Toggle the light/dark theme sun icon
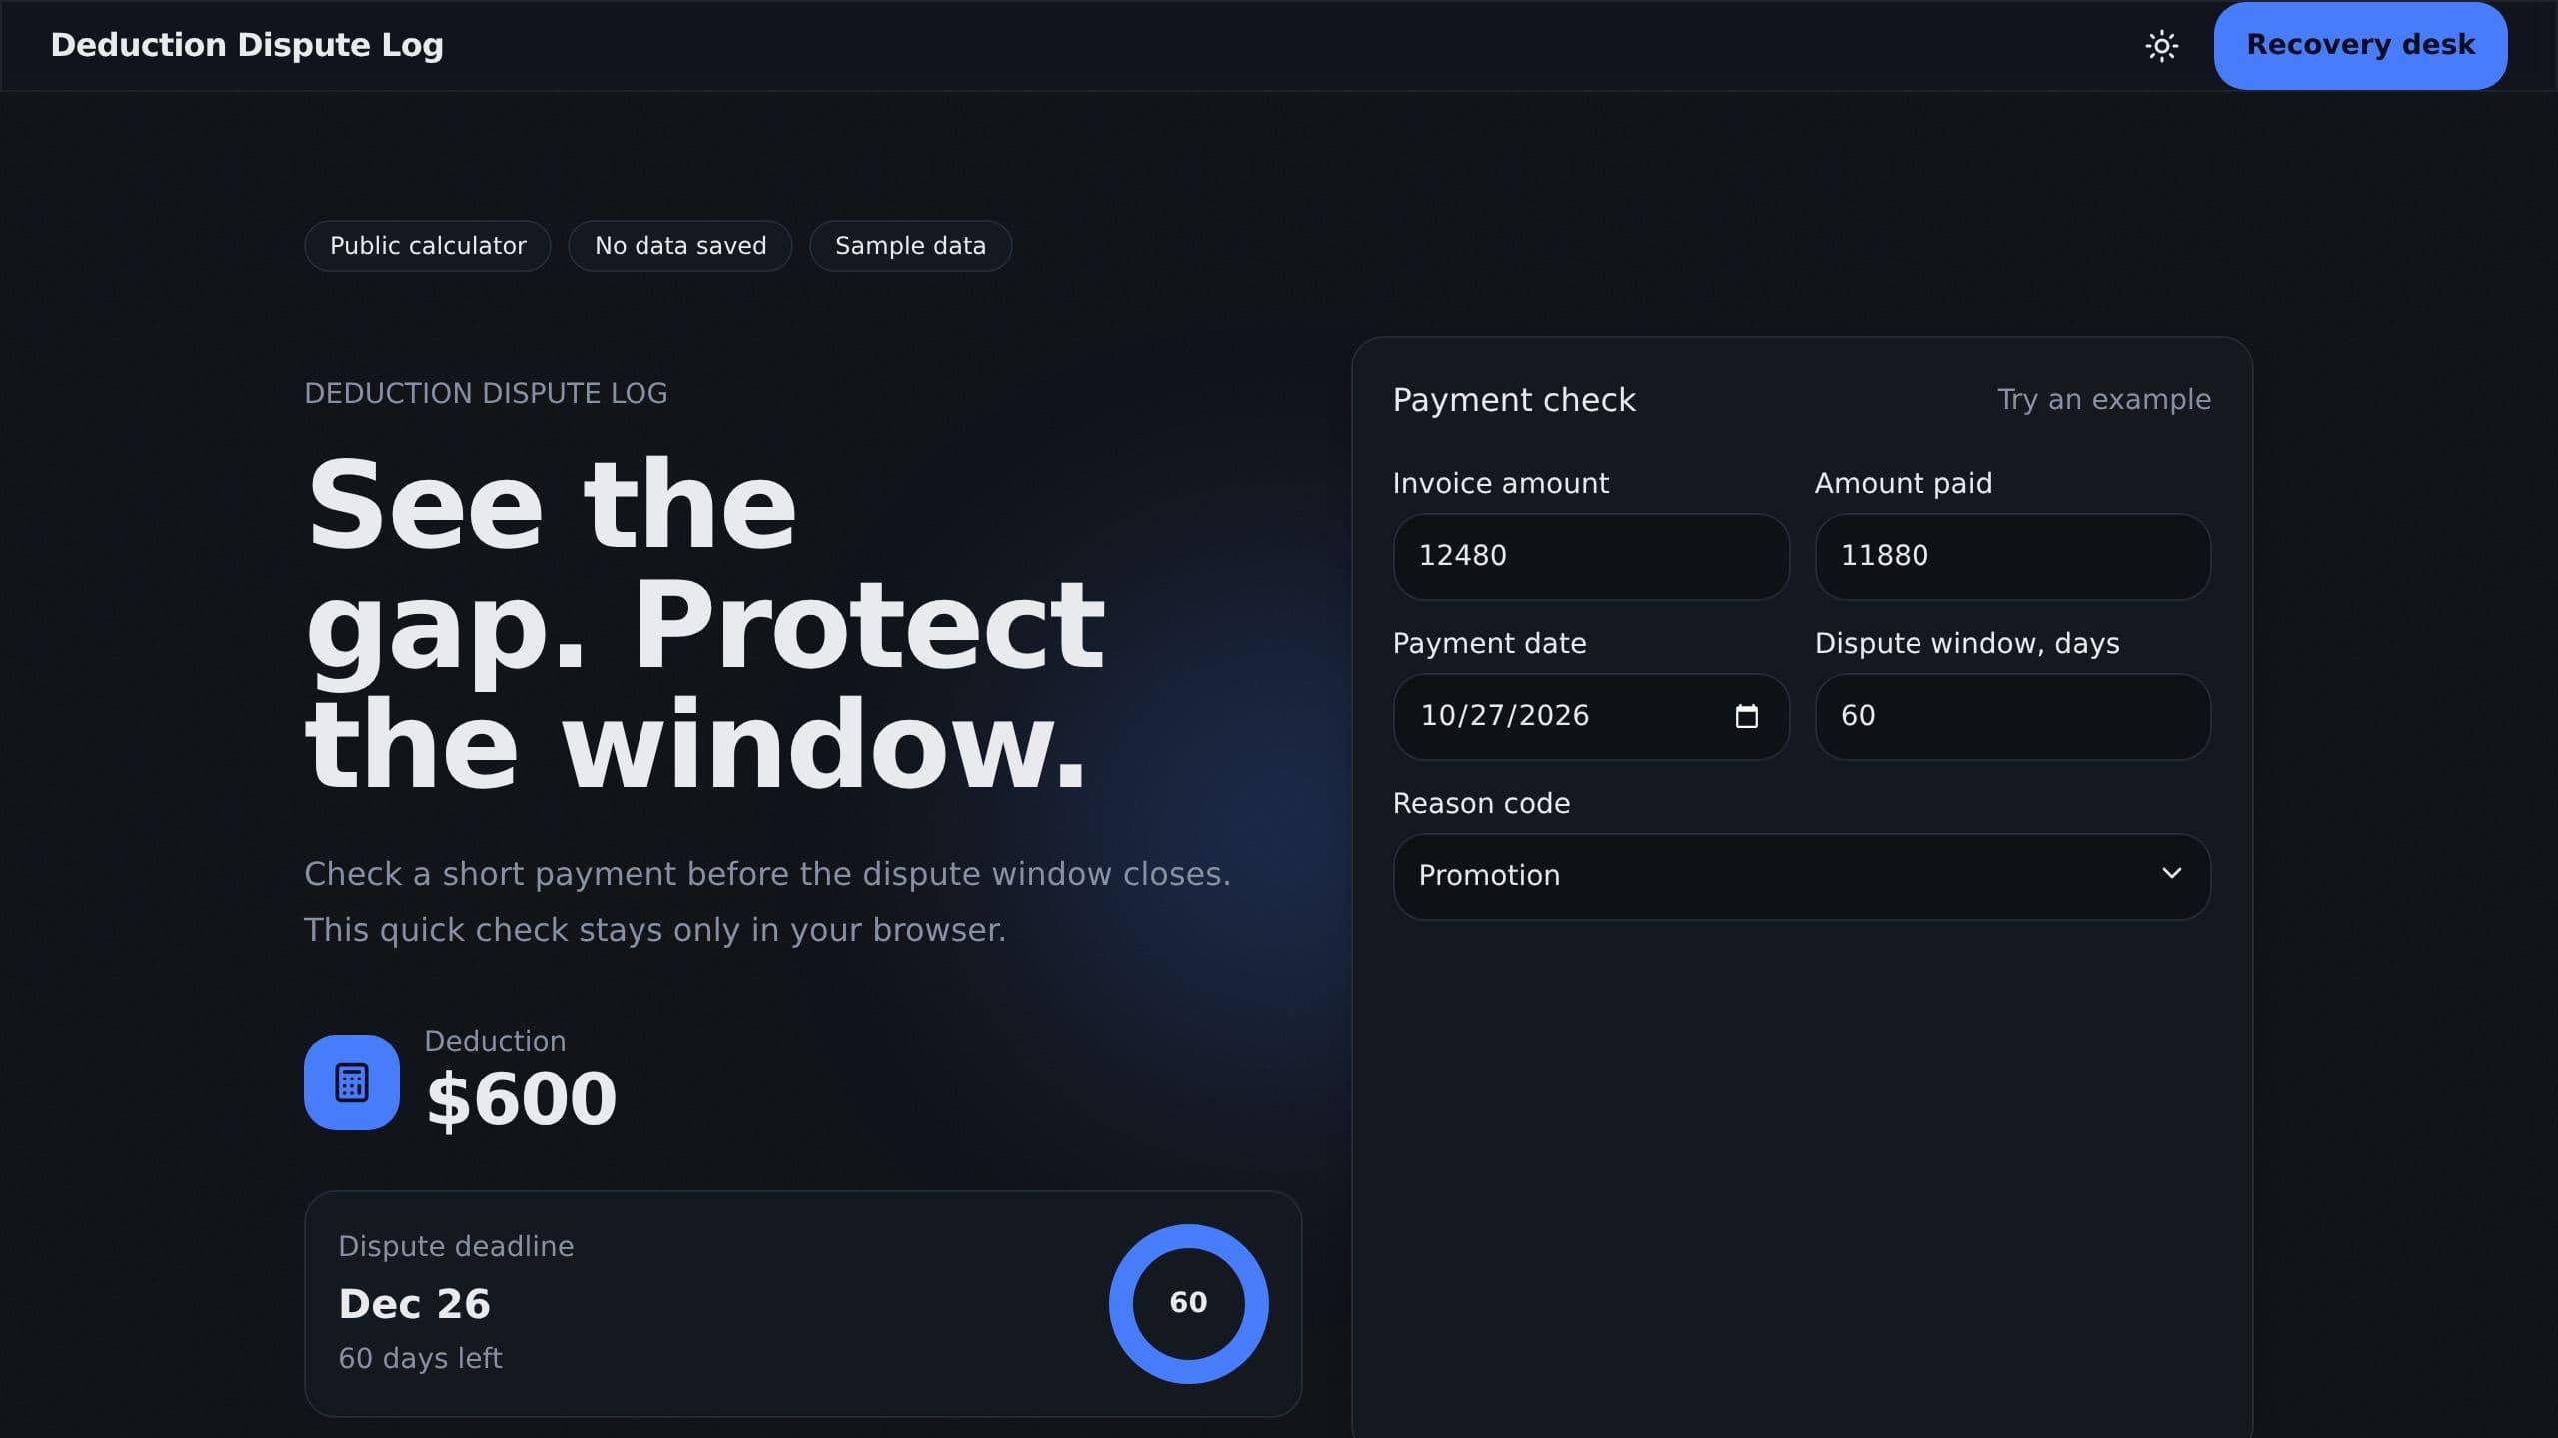2558x1438 pixels. pyautogui.click(x=2161, y=46)
